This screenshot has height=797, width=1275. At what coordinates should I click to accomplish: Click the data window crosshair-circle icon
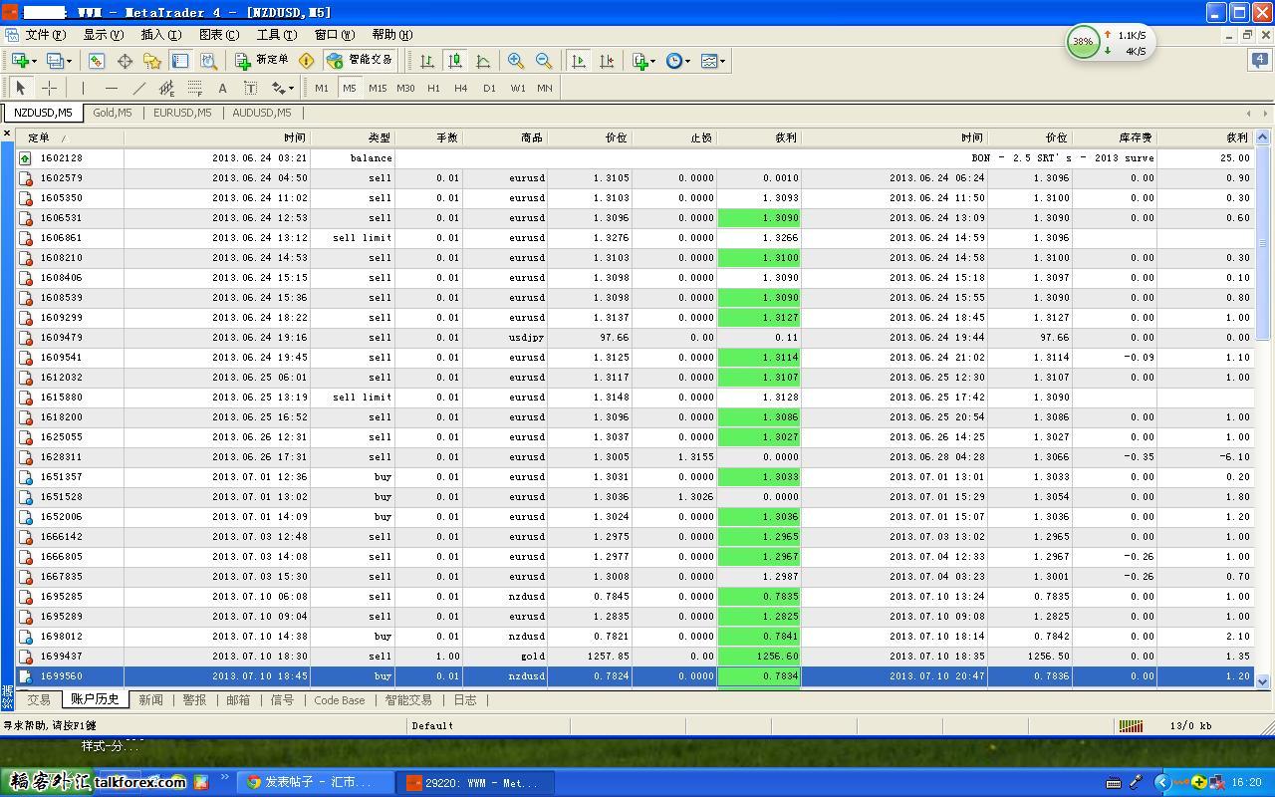(x=125, y=61)
